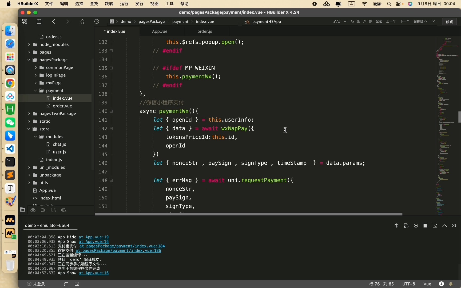Viewport: 461px width, 288px height.
Task: Expand the uni_modules folder
Action: point(29,167)
